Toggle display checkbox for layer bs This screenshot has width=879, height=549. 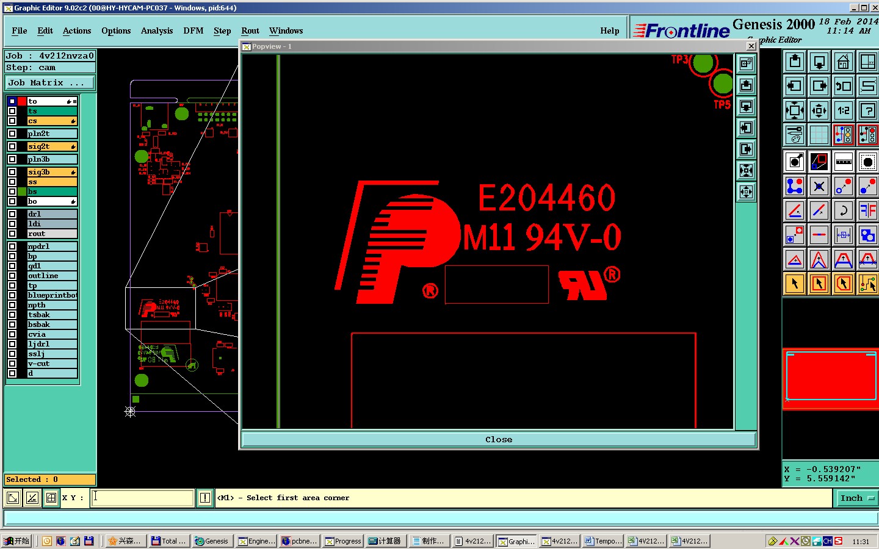coord(12,192)
